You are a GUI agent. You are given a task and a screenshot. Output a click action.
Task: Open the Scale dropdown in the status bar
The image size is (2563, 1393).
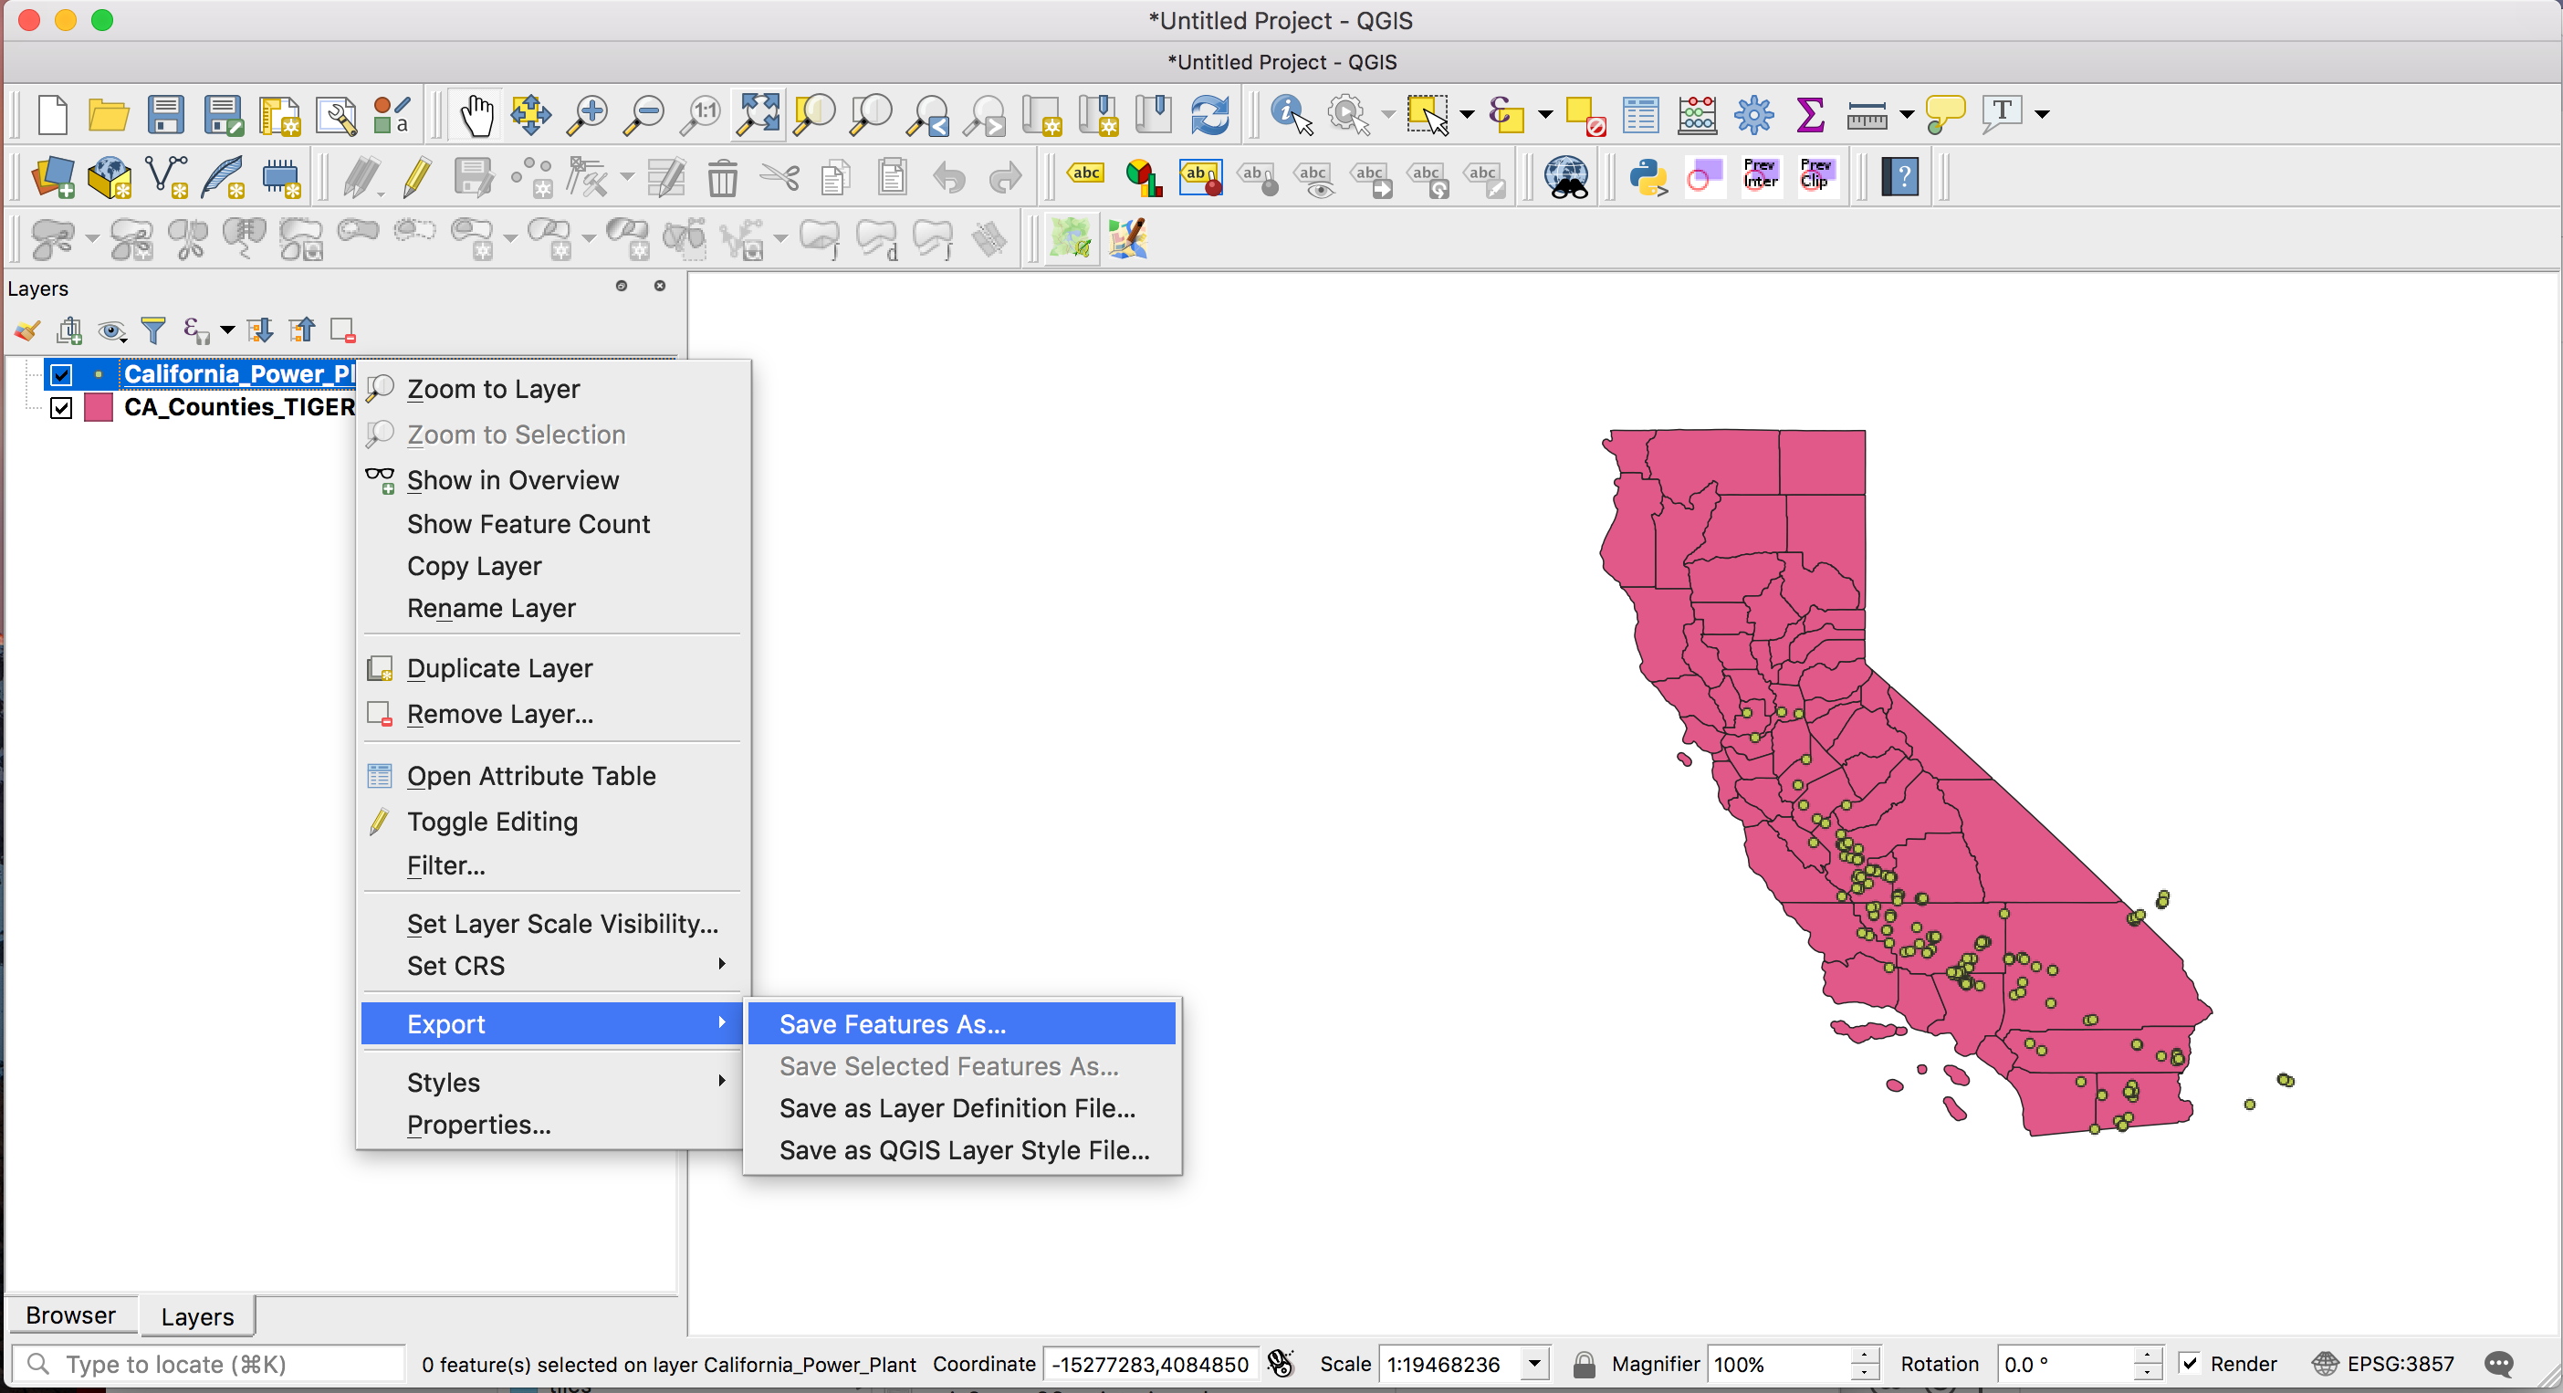(1533, 1363)
